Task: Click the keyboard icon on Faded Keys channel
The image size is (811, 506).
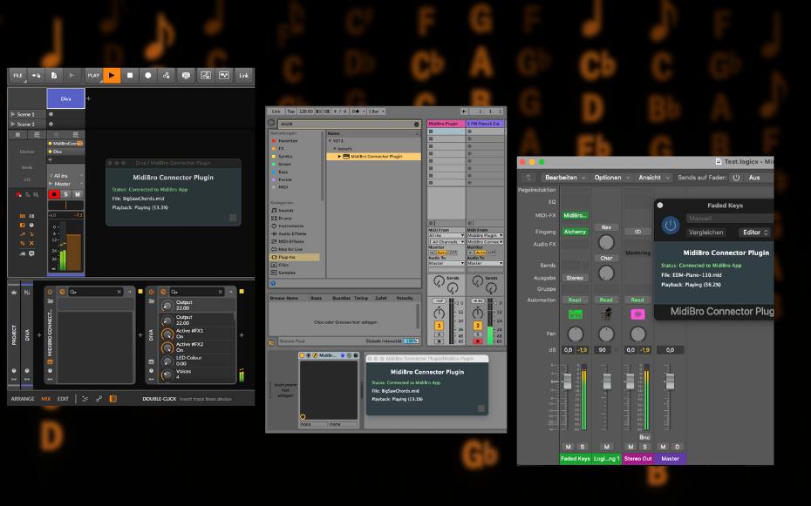Action: [575, 312]
